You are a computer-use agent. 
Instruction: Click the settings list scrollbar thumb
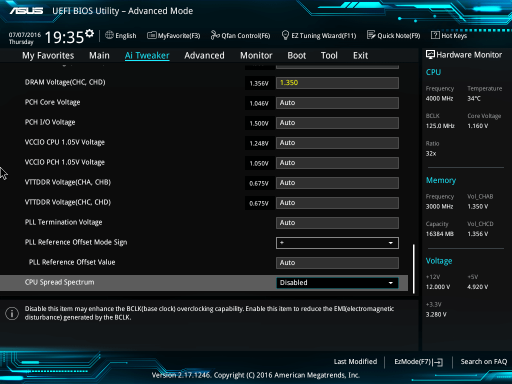(413, 268)
